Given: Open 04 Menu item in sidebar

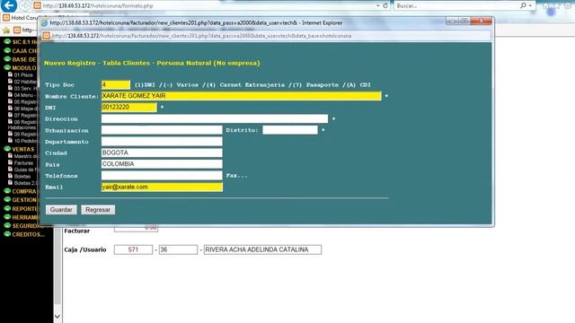Looking at the screenshot, I should [x=24, y=95].
